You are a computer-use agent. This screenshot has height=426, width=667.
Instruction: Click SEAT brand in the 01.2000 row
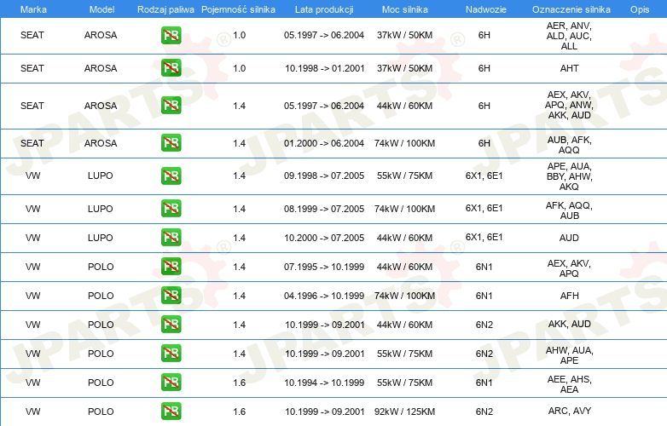(32, 143)
